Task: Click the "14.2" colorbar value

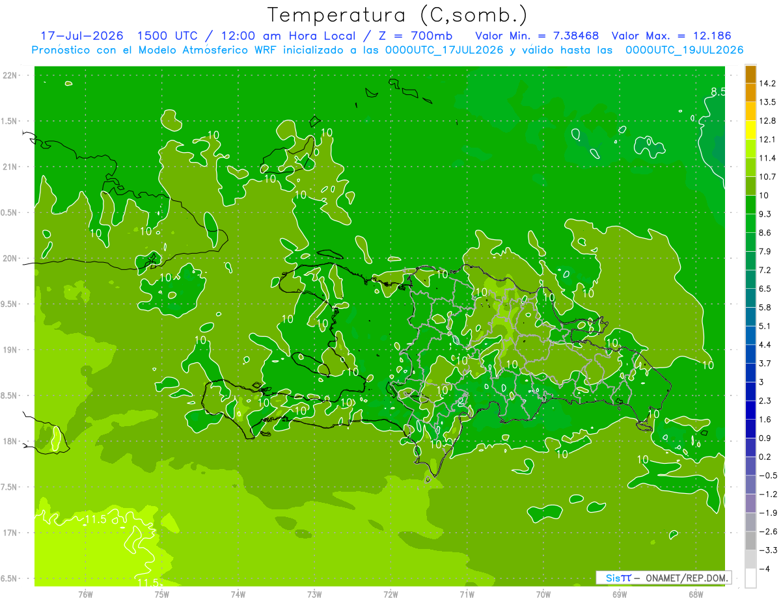Action: (767, 83)
